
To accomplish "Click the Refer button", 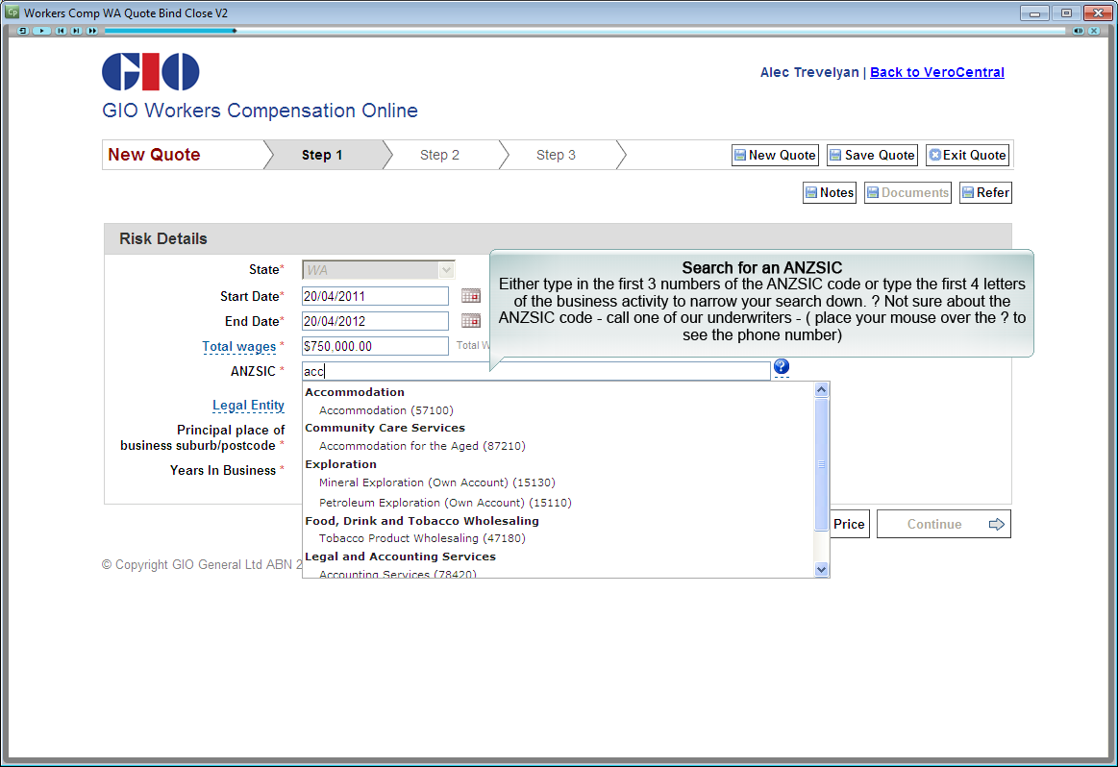I will point(985,192).
